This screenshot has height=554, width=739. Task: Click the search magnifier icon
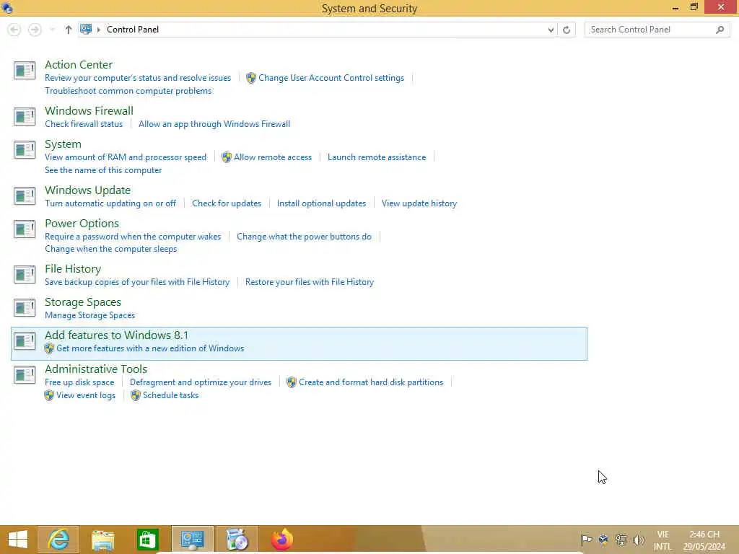tap(720, 30)
